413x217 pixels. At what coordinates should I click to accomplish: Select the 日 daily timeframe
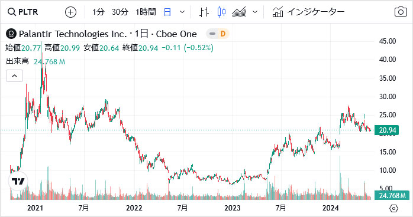(x=167, y=12)
